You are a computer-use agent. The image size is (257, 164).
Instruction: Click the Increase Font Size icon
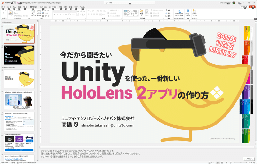click(78, 11)
